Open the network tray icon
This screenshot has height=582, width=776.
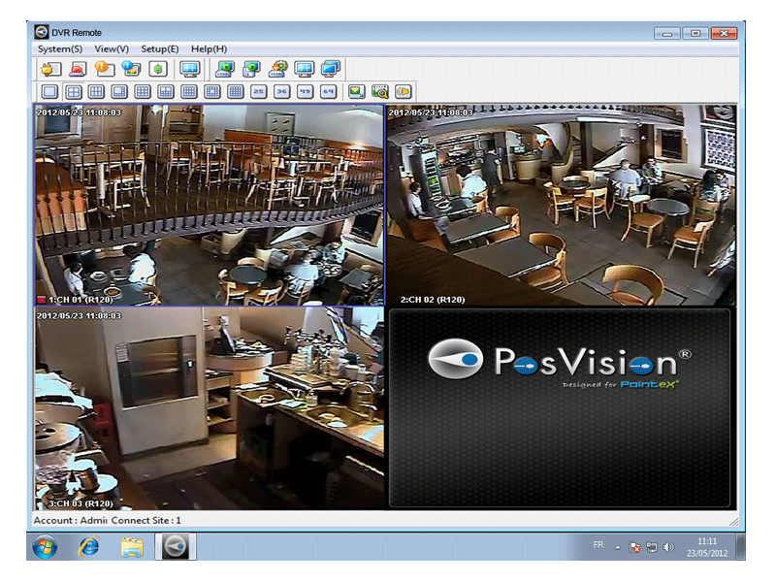pos(652,547)
